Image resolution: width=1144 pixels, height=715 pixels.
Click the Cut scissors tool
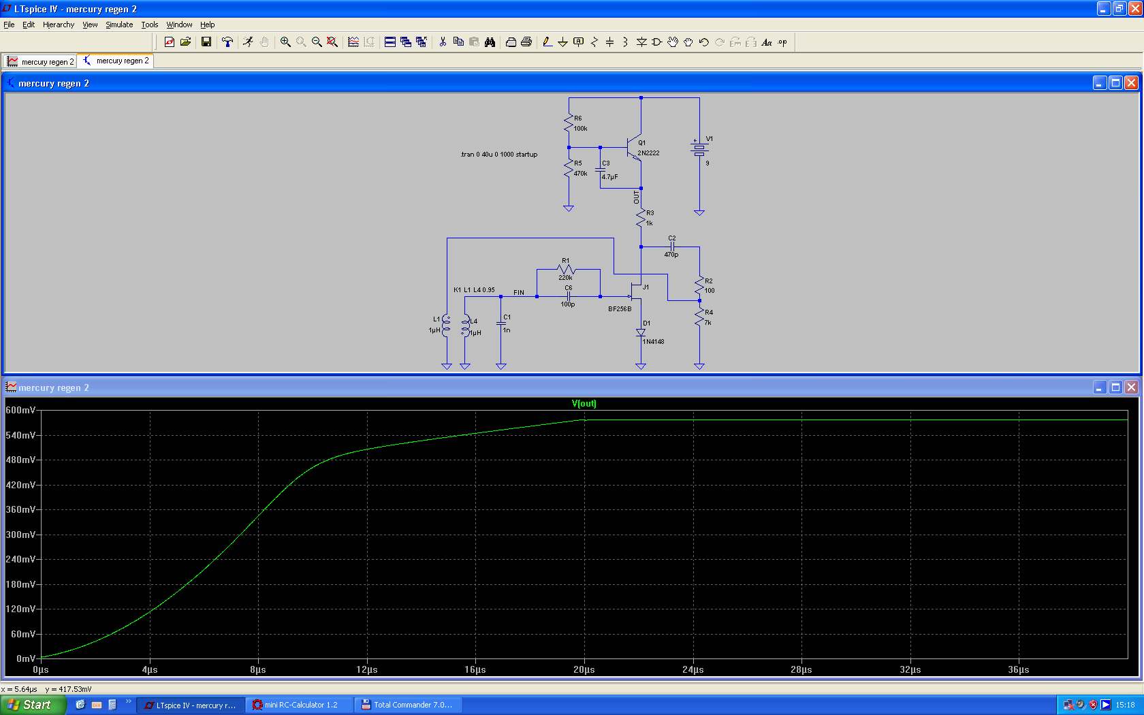[x=443, y=42]
